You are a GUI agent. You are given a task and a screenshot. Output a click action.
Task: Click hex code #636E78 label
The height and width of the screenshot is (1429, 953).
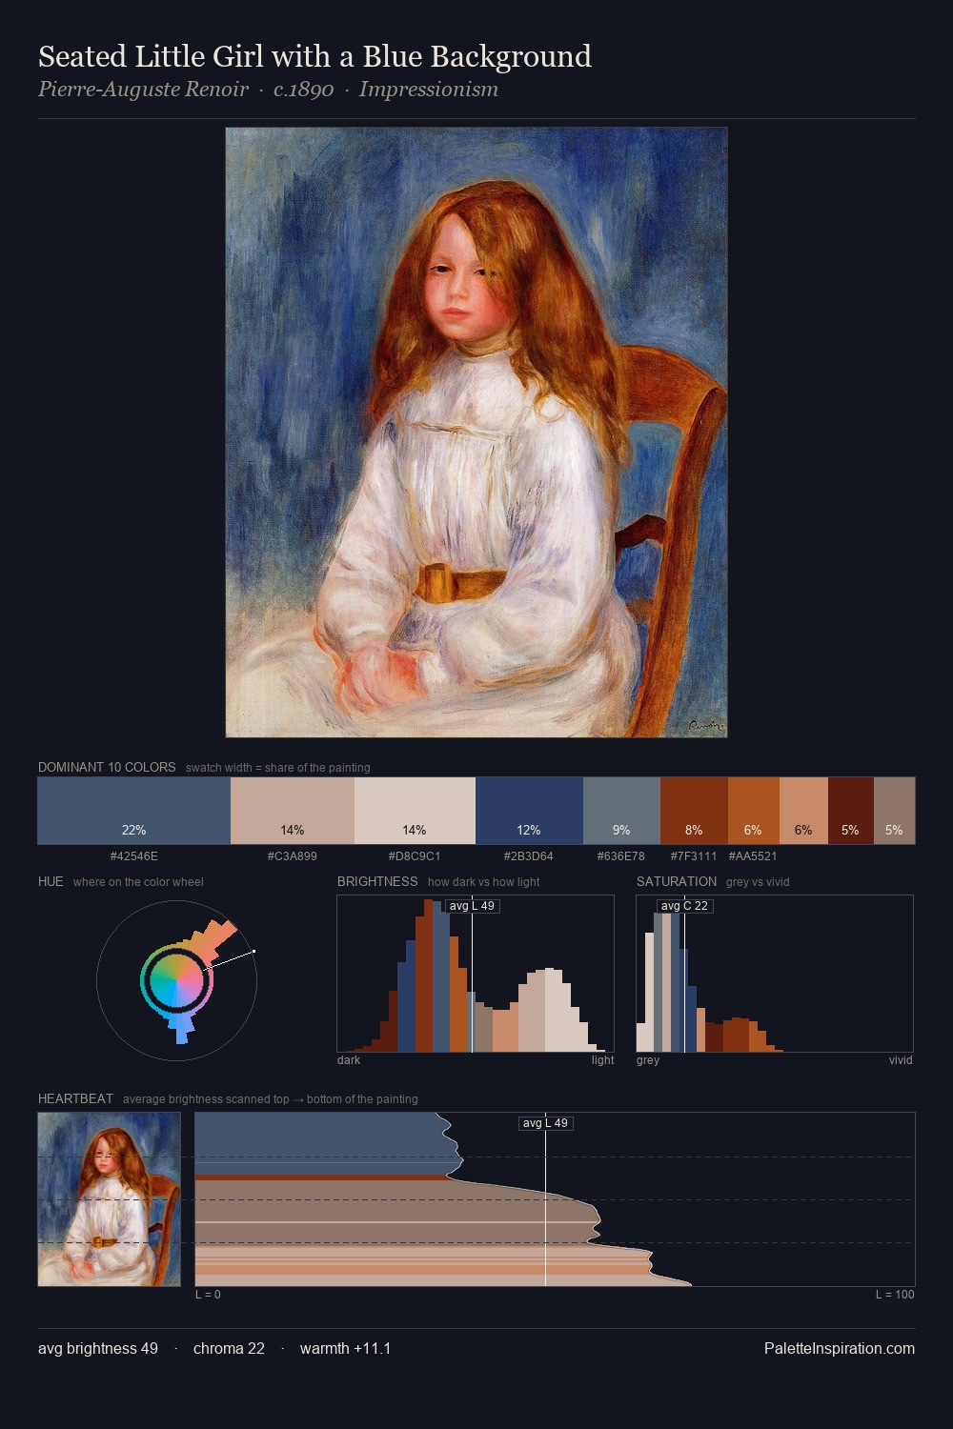pyautogui.click(x=621, y=856)
